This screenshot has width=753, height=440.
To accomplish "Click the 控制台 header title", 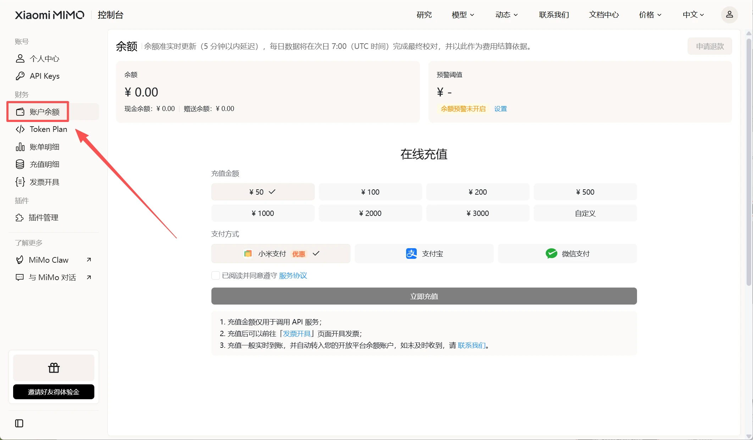I will pos(111,15).
